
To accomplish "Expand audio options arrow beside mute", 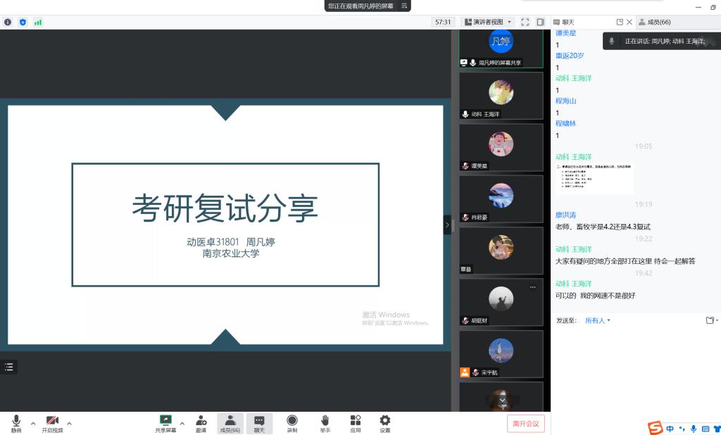I will pyautogui.click(x=33, y=424).
